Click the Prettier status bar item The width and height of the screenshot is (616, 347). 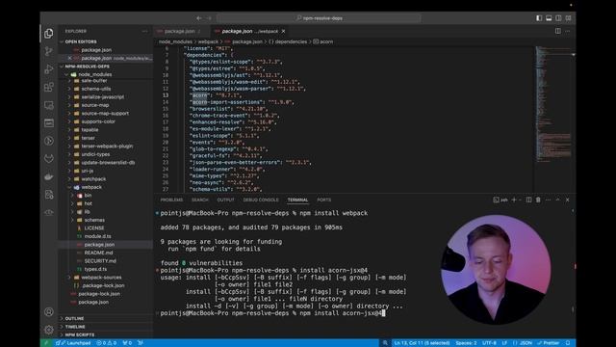coord(549,343)
